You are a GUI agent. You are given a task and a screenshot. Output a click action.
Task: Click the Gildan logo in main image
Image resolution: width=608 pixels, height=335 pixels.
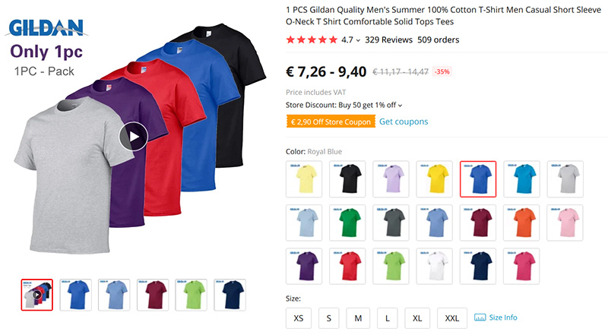click(x=46, y=28)
